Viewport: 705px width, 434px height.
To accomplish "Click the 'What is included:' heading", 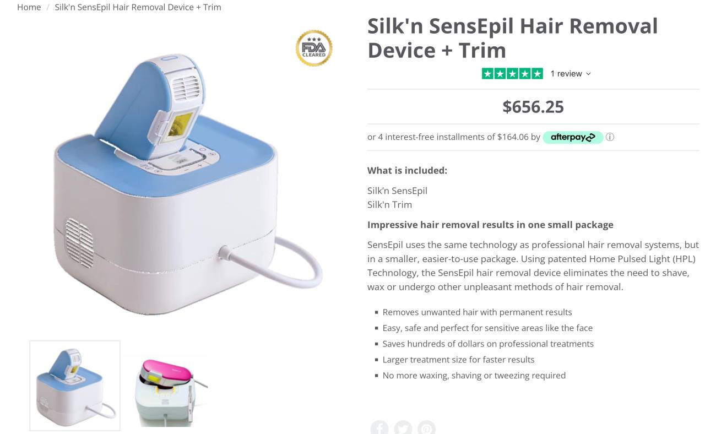I will (407, 171).
